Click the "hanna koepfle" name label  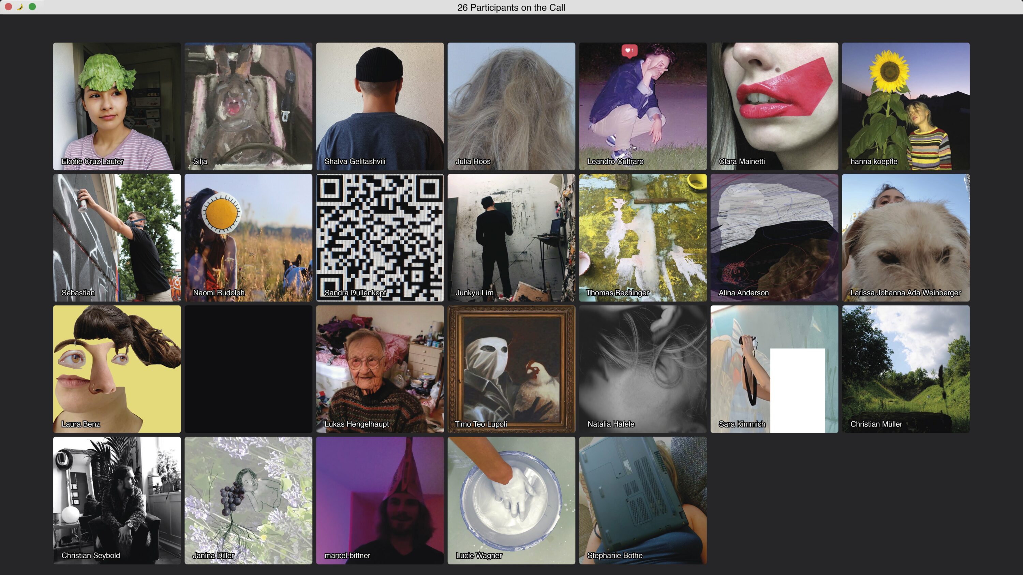point(874,161)
